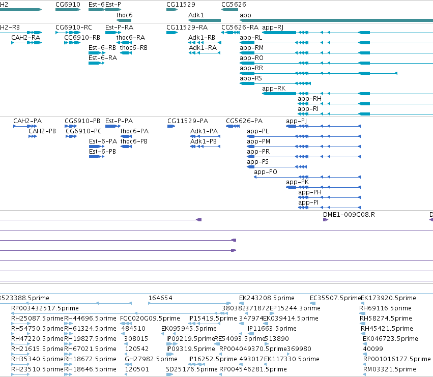Click the Est-P-PA protein label
Screen dimensions: 433x377
point(119,121)
